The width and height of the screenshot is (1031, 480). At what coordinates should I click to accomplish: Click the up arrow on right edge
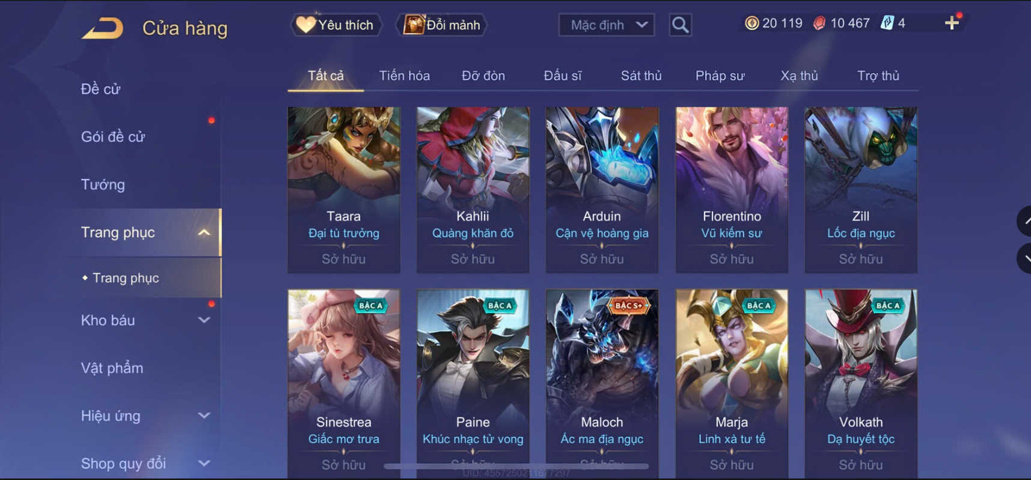pyautogui.click(x=1024, y=221)
